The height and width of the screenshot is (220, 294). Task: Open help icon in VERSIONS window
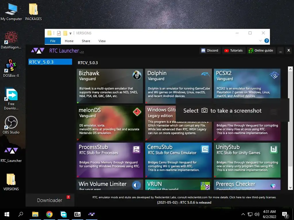267,41
